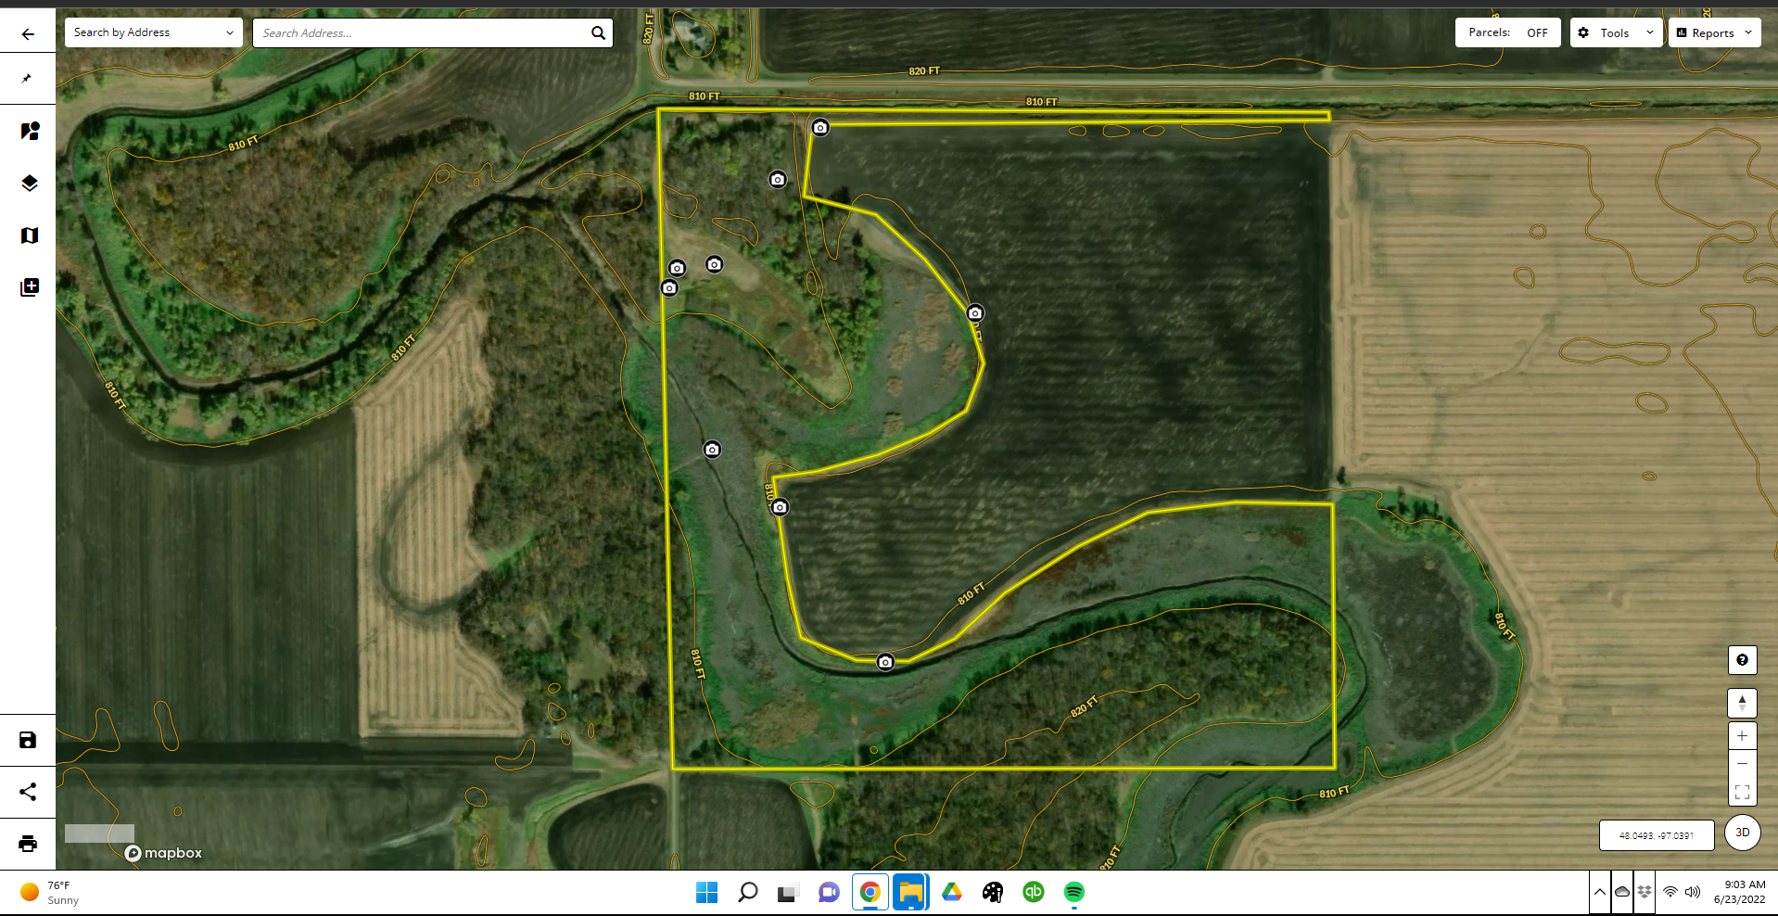Save the map with the floppy disk icon
This screenshot has height=916, width=1778.
[x=28, y=740]
